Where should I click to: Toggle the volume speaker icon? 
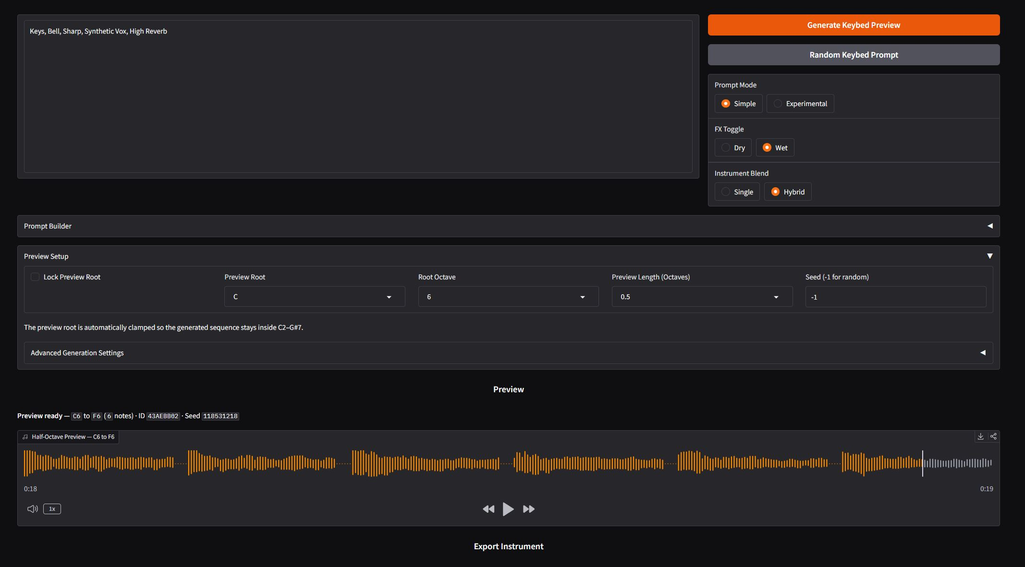[x=33, y=509]
